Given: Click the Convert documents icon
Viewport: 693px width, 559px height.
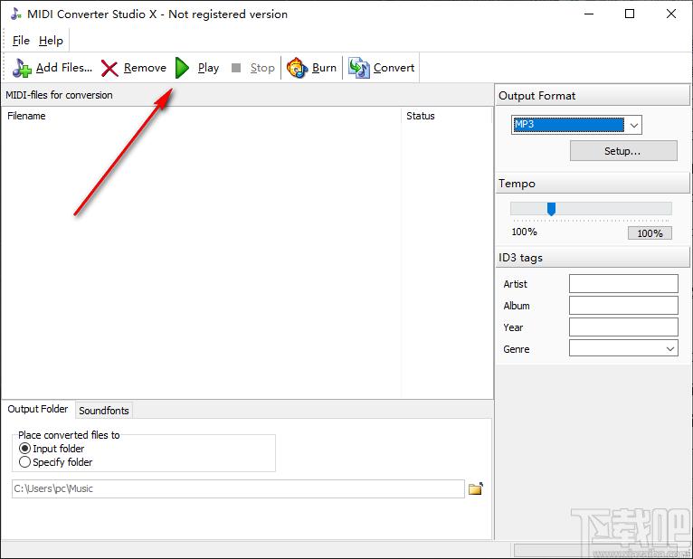Looking at the screenshot, I should 359,68.
